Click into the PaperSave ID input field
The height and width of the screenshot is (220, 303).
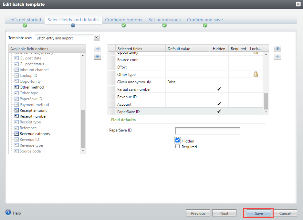[x=207, y=131]
